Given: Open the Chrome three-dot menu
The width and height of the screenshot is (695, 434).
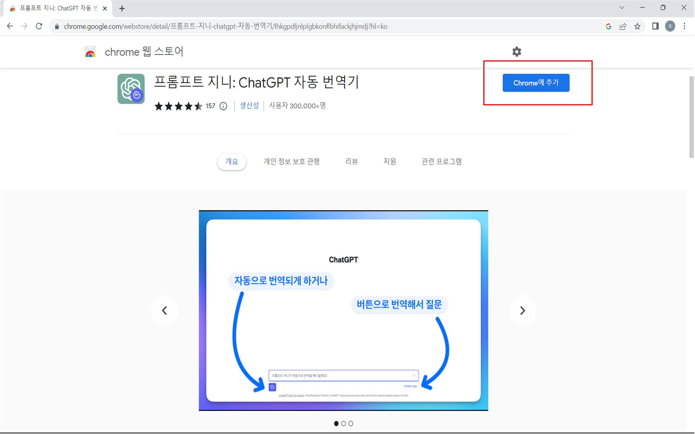Looking at the screenshot, I should click(684, 26).
